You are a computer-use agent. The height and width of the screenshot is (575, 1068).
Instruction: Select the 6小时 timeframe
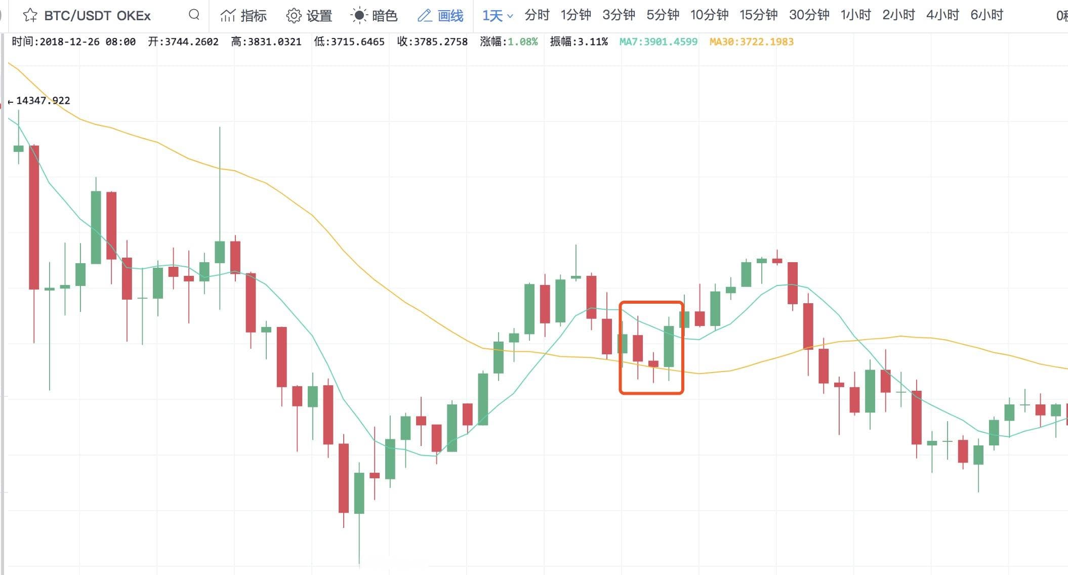tap(987, 15)
